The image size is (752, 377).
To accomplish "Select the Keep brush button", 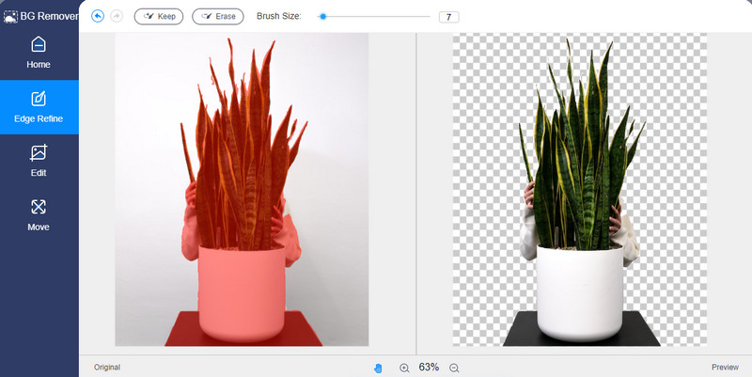I will click(x=159, y=16).
